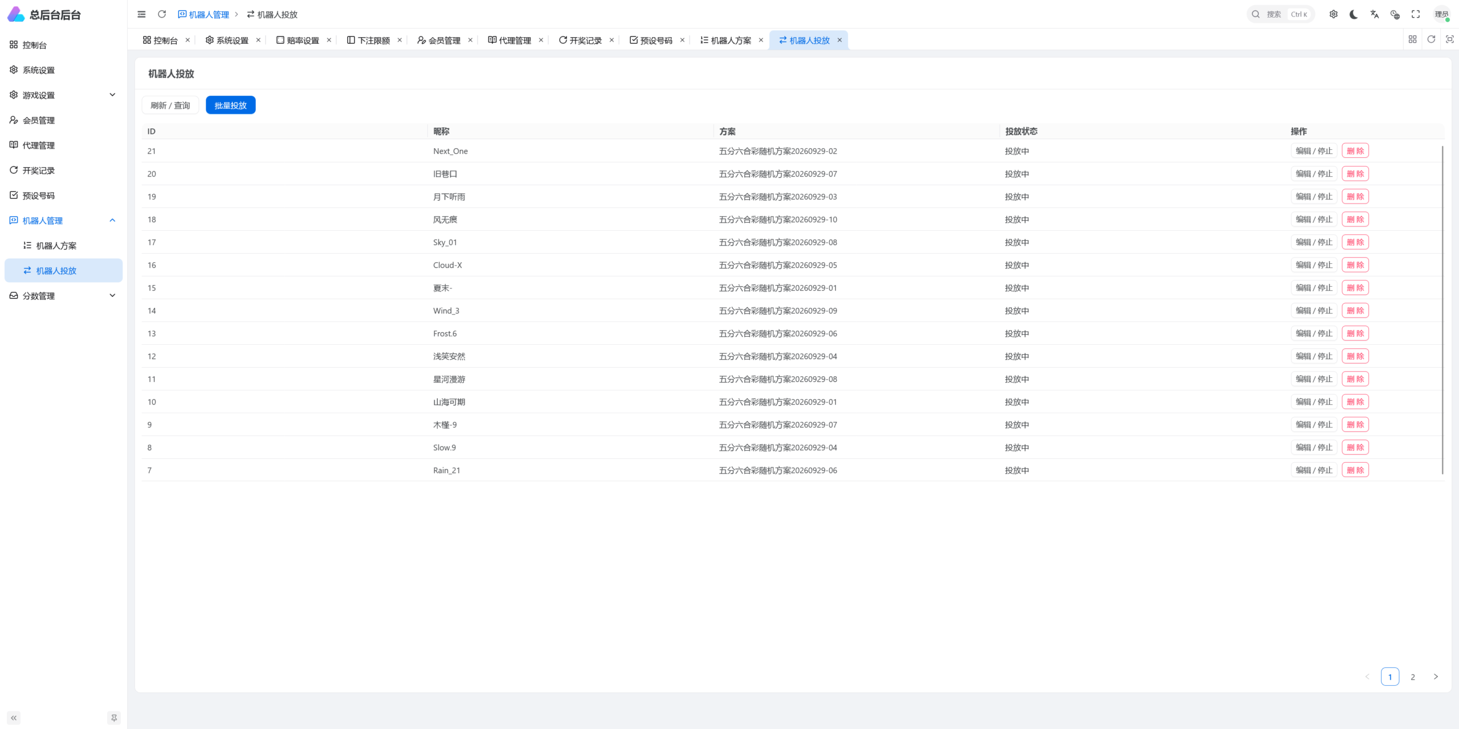Click 编辑 / 停止 for Cloud-X row
Screen dimensions: 1459x729
coord(1314,265)
